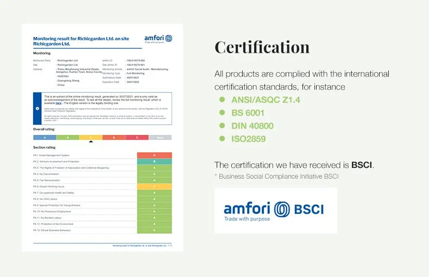Click the black pointer under the overall rating
The image size is (429, 277).
pyautogui.click(x=91, y=142)
